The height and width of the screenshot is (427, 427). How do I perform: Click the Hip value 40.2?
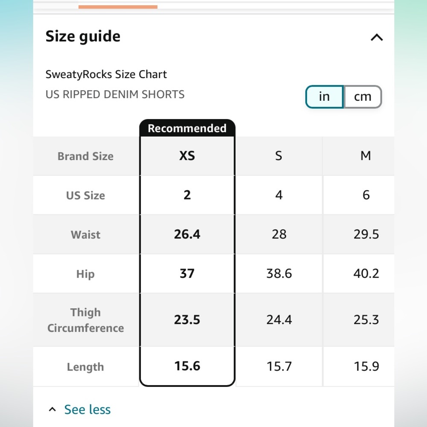366,273
